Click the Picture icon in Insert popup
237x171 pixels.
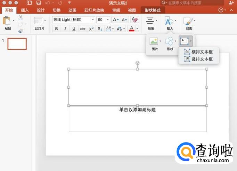pos(154,41)
